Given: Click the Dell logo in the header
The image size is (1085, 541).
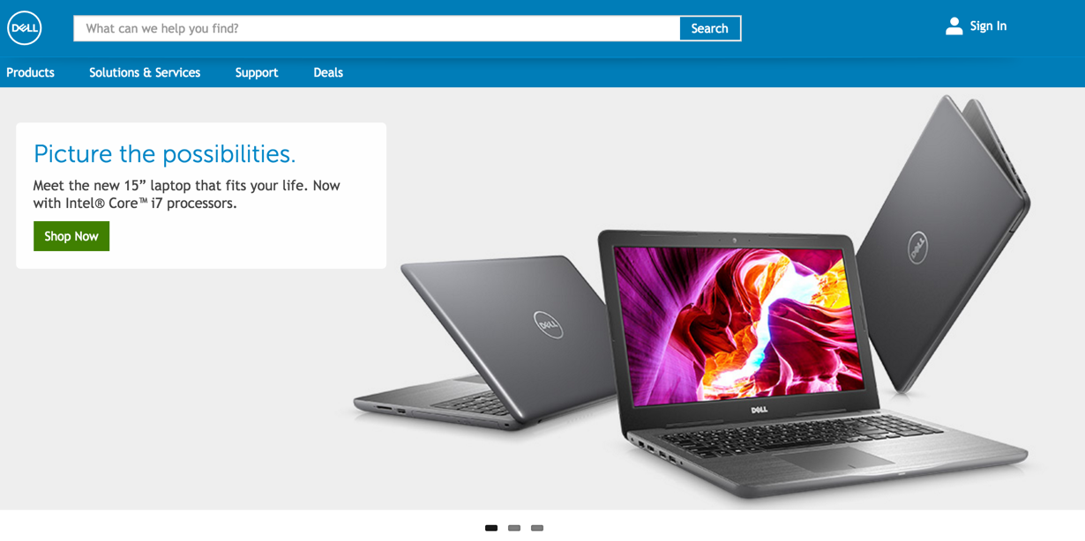Looking at the screenshot, I should point(25,28).
